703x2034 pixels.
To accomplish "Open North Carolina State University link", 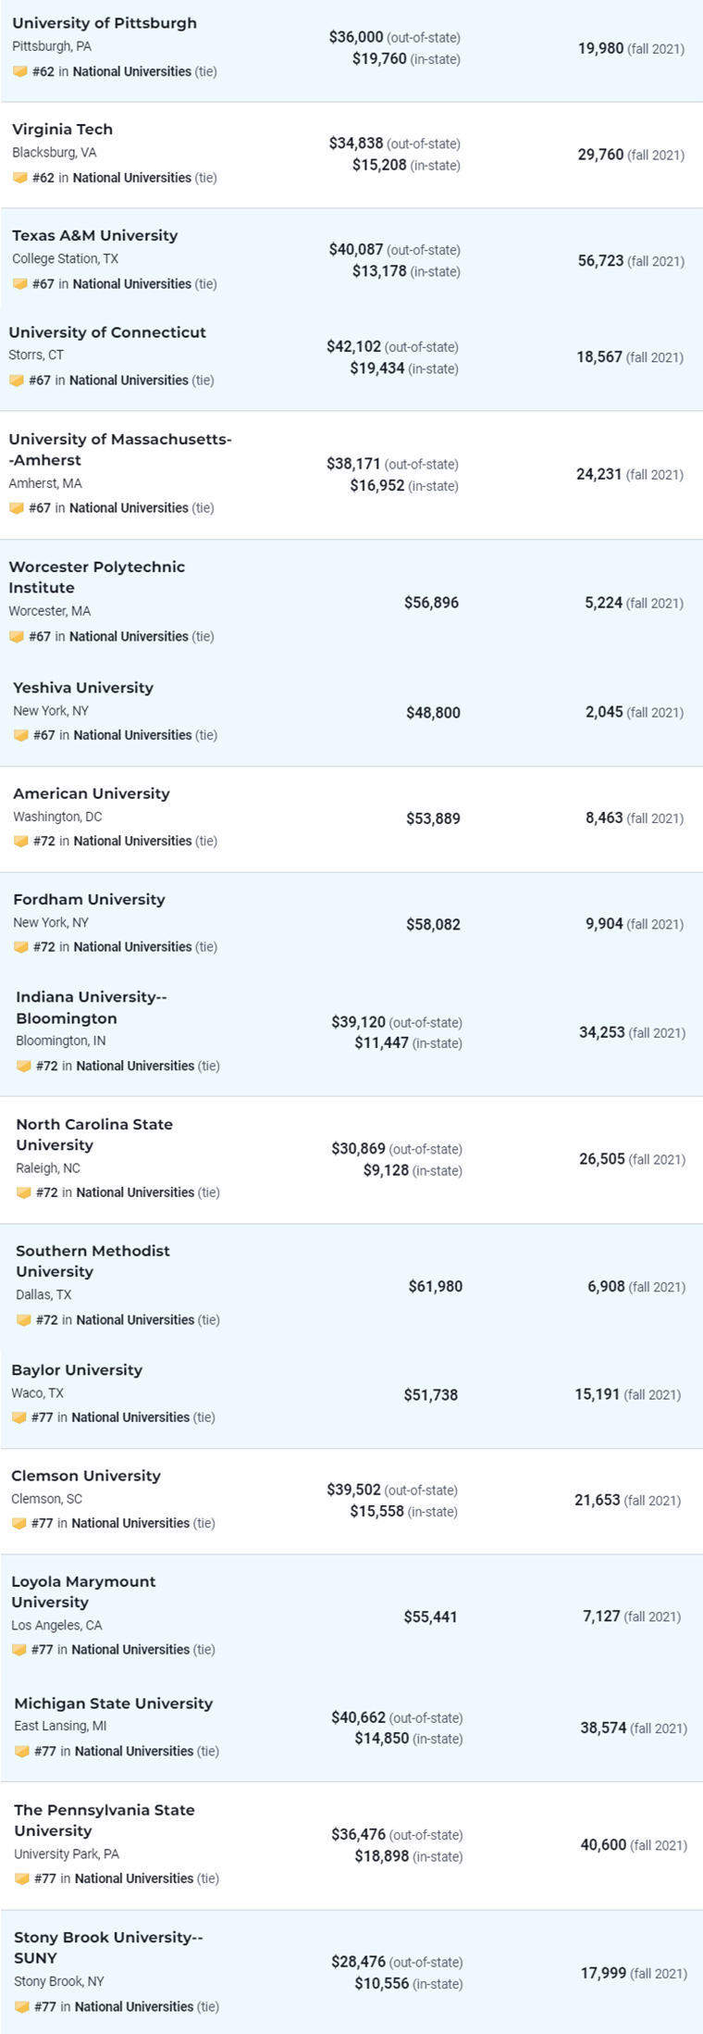I will tap(94, 1135).
